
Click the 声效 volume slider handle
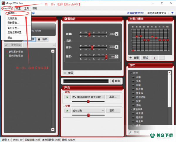pyautogui.click(x=88, y=101)
